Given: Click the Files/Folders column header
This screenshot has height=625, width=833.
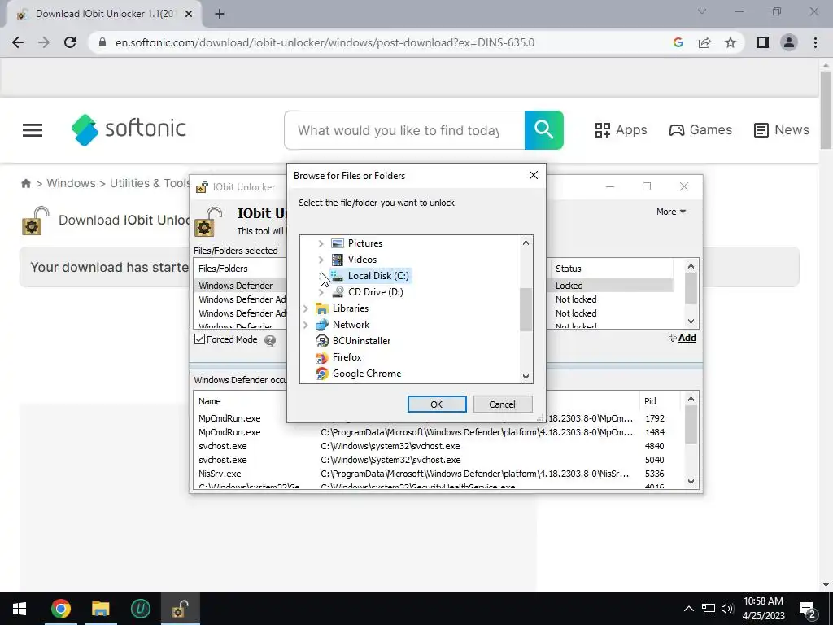Looking at the screenshot, I should (223, 269).
